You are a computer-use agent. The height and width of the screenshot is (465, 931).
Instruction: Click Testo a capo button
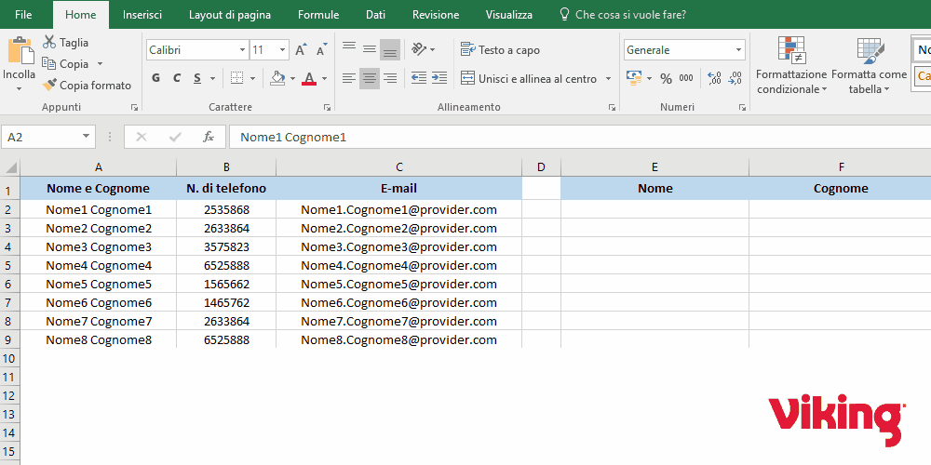pyautogui.click(x=500, y=50)
